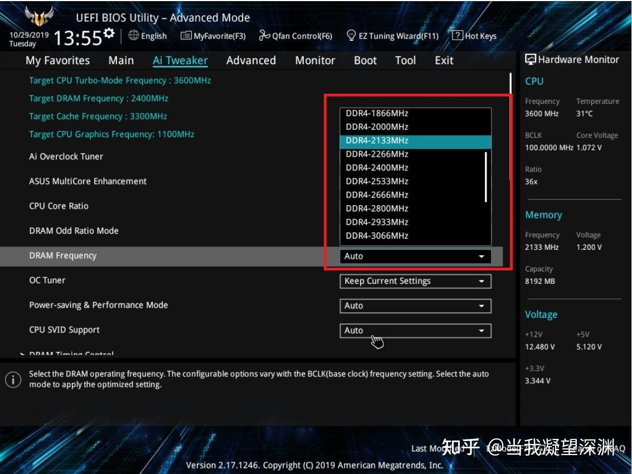Click the Ai Overclock Tuner option
This screenshot has width=632, height=474.
tap(66, 157)
